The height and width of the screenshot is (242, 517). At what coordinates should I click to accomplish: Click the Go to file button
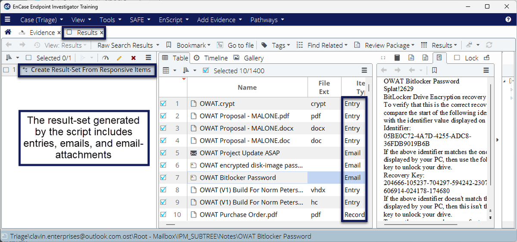click(235, 45)
